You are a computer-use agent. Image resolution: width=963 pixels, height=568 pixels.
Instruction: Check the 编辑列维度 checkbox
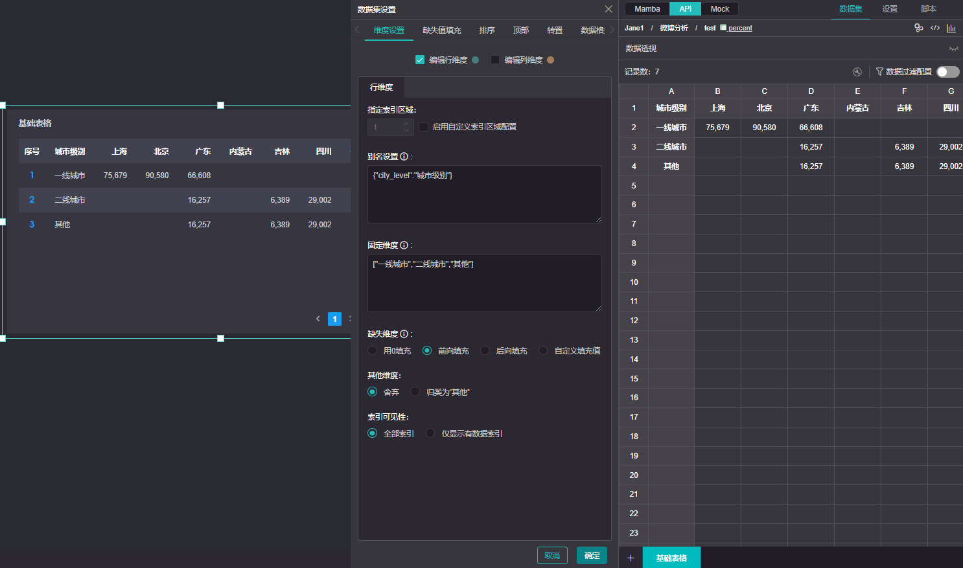[495, 60]
